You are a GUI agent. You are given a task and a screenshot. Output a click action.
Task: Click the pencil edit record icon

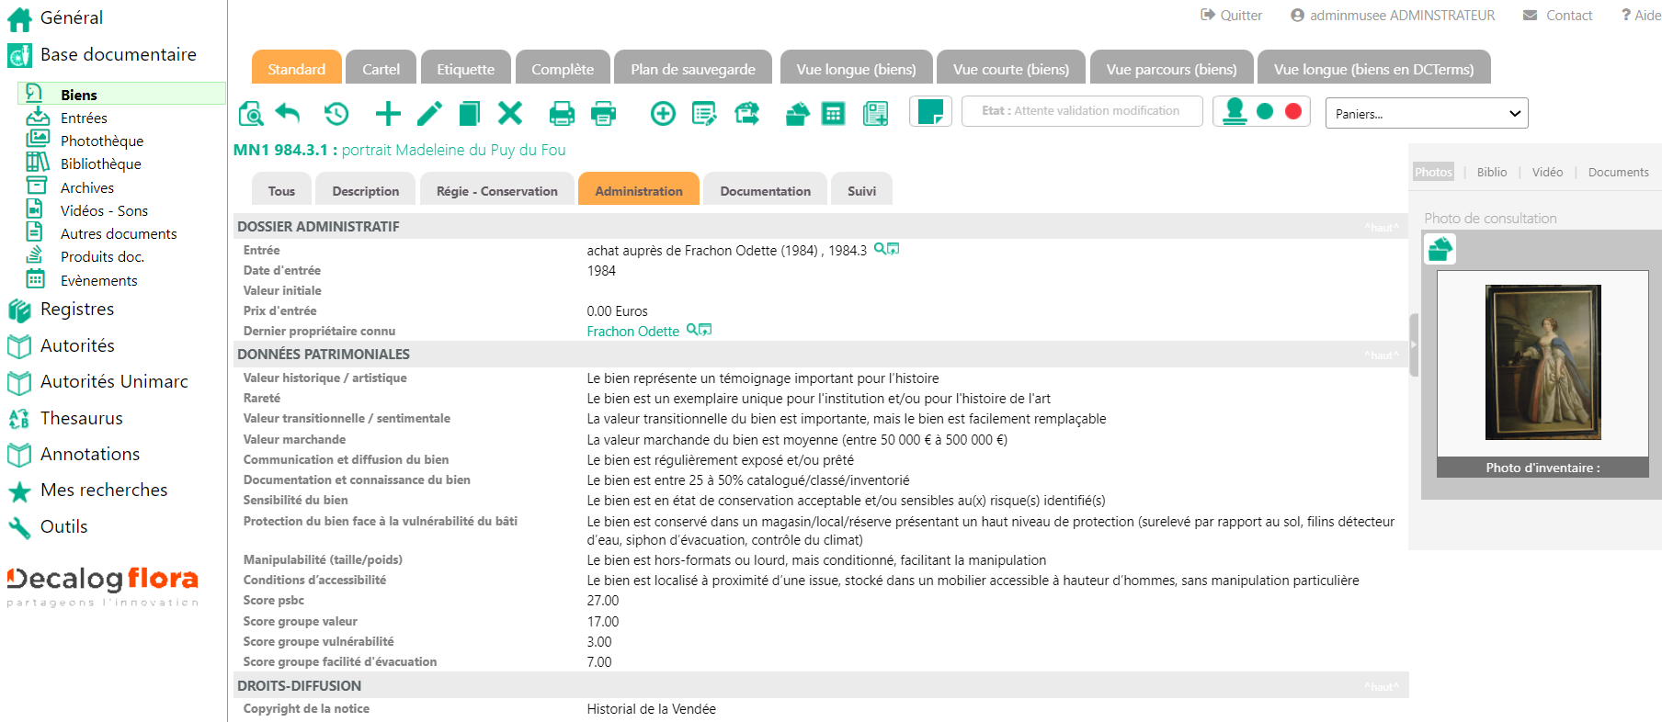[429, 113]
